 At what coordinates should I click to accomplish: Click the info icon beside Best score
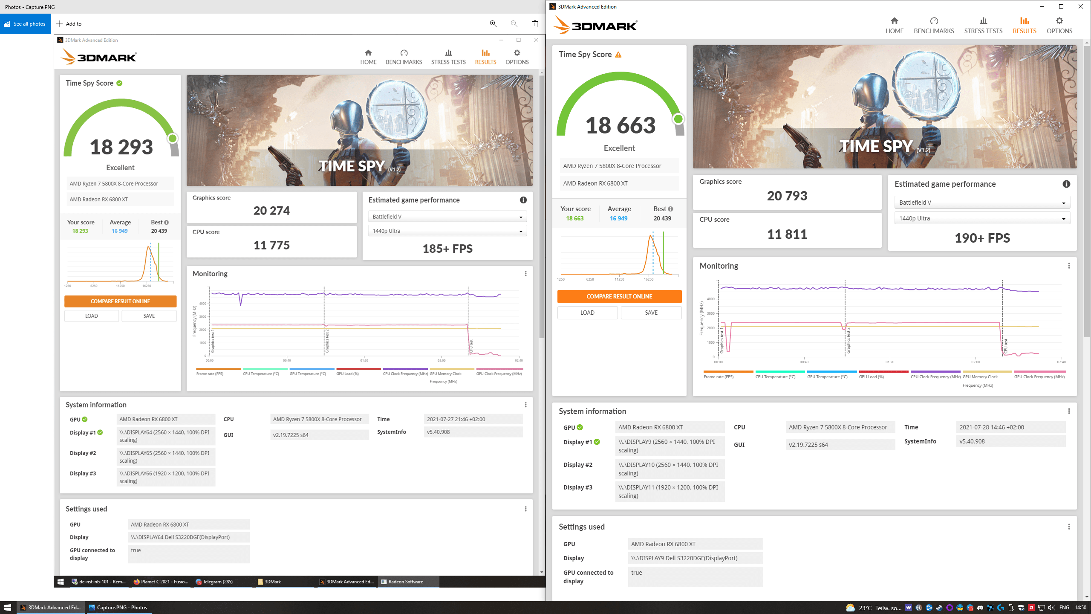(x=671, y=209)
